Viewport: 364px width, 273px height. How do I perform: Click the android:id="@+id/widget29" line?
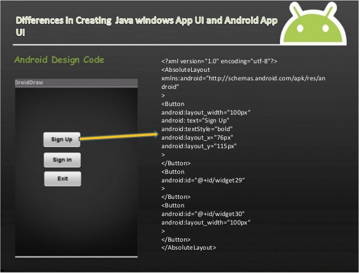[x=203, y=180]
